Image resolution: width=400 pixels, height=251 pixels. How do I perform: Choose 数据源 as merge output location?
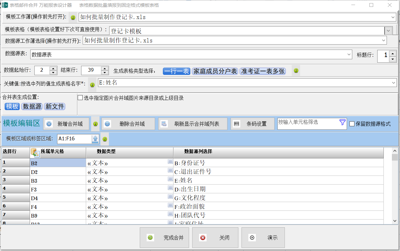pos(32,106)
